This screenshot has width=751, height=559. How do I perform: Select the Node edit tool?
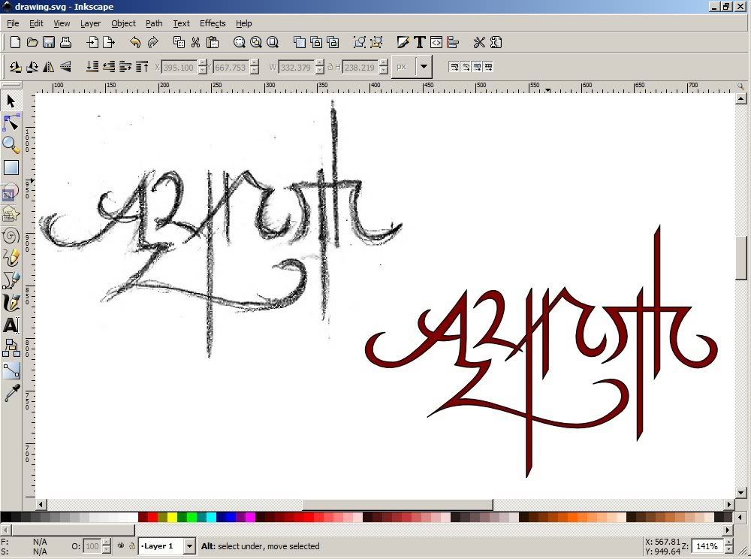(11, 122)
